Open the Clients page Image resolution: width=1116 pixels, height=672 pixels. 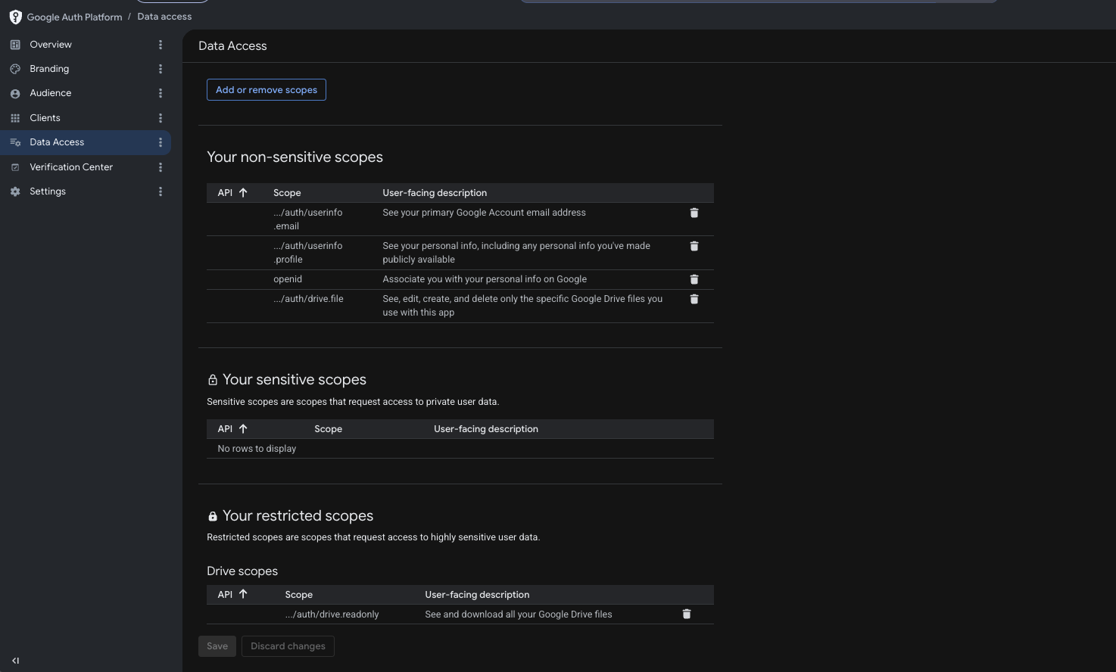[x=45, y=118]
